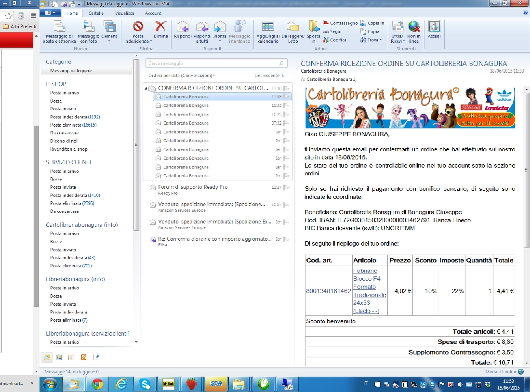Toggle Da leggere/Letto status
Viewport: 530px width, 392px height.
click(x=293, y=32)
